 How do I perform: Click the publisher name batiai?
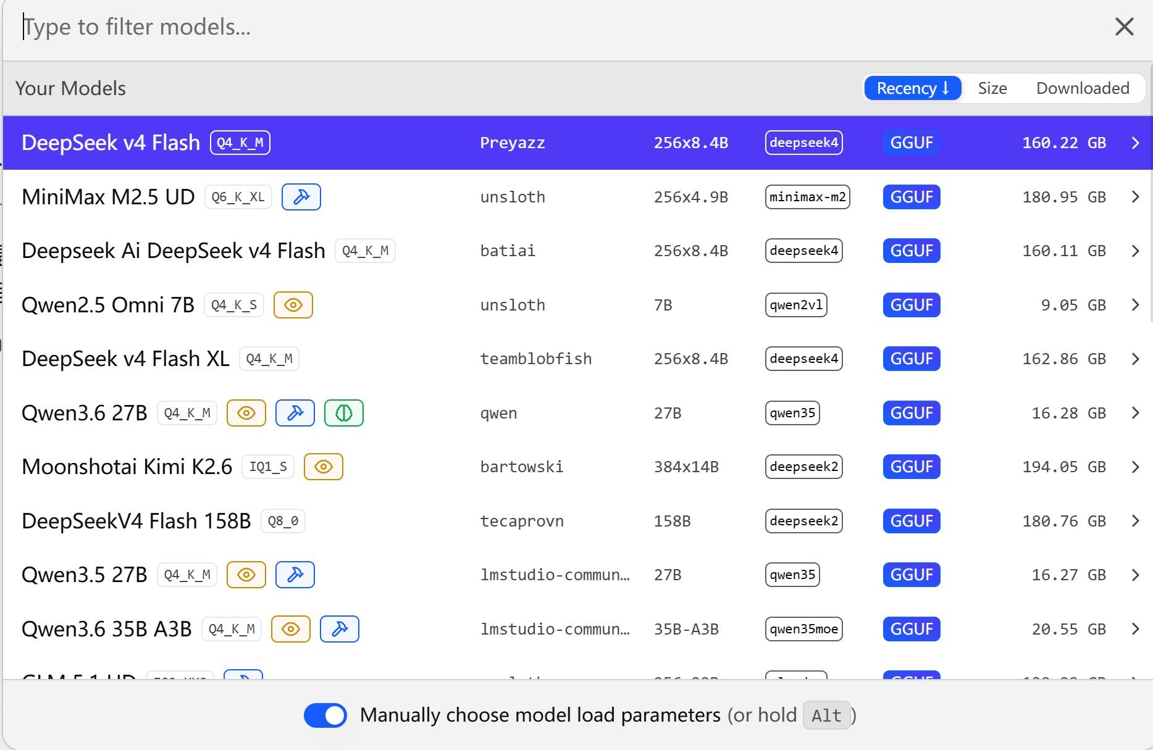(x=508, y=251)
